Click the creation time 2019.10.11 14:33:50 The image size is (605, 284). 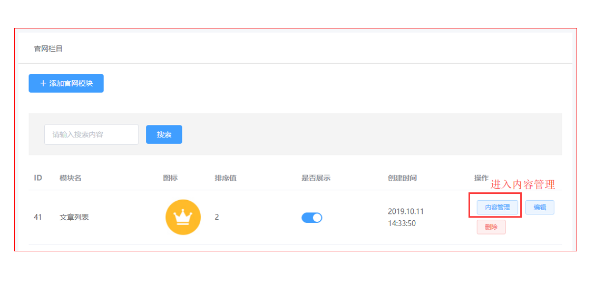(405, 218)
